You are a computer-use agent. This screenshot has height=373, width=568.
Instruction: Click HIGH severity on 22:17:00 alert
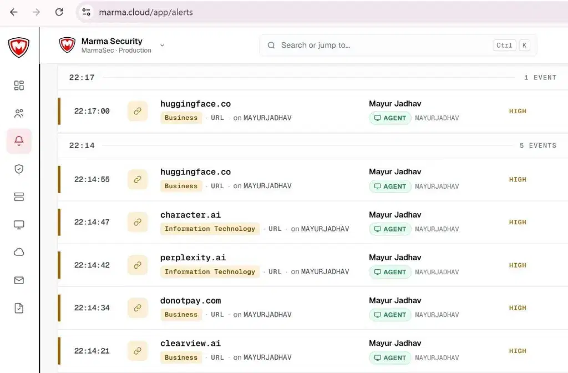click(x=518, y=111)
